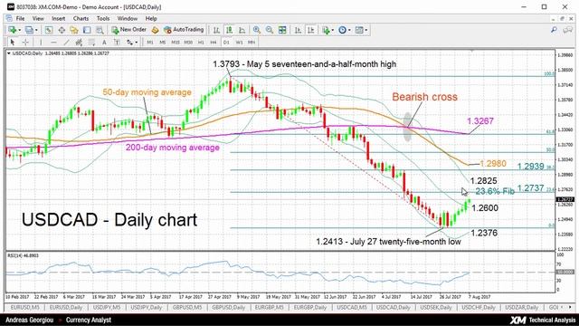Viewport: 579px width, 326px height.
Task: Click the New Order button
Action: tap(128, 30)
